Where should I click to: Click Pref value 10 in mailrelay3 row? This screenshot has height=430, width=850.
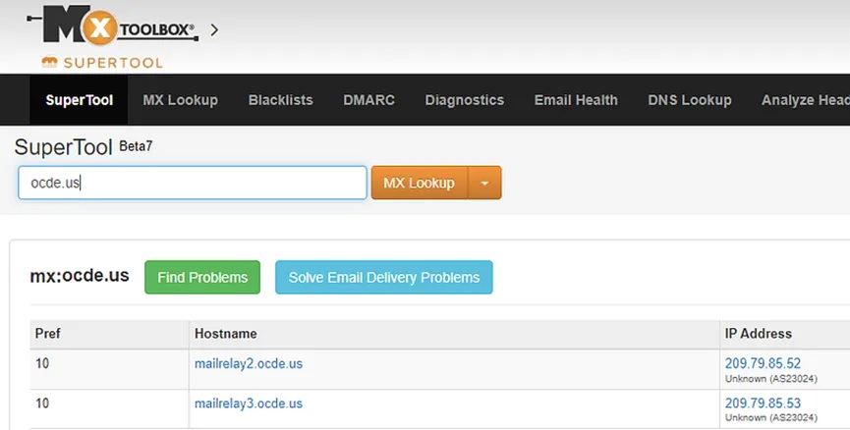coord(42,403)
